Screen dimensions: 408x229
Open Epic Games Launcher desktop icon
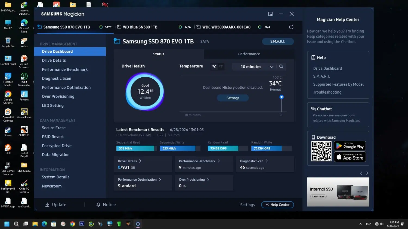8,168
